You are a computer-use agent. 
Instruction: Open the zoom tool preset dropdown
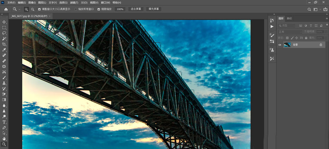pyautogui.click(x=16, y=9)
